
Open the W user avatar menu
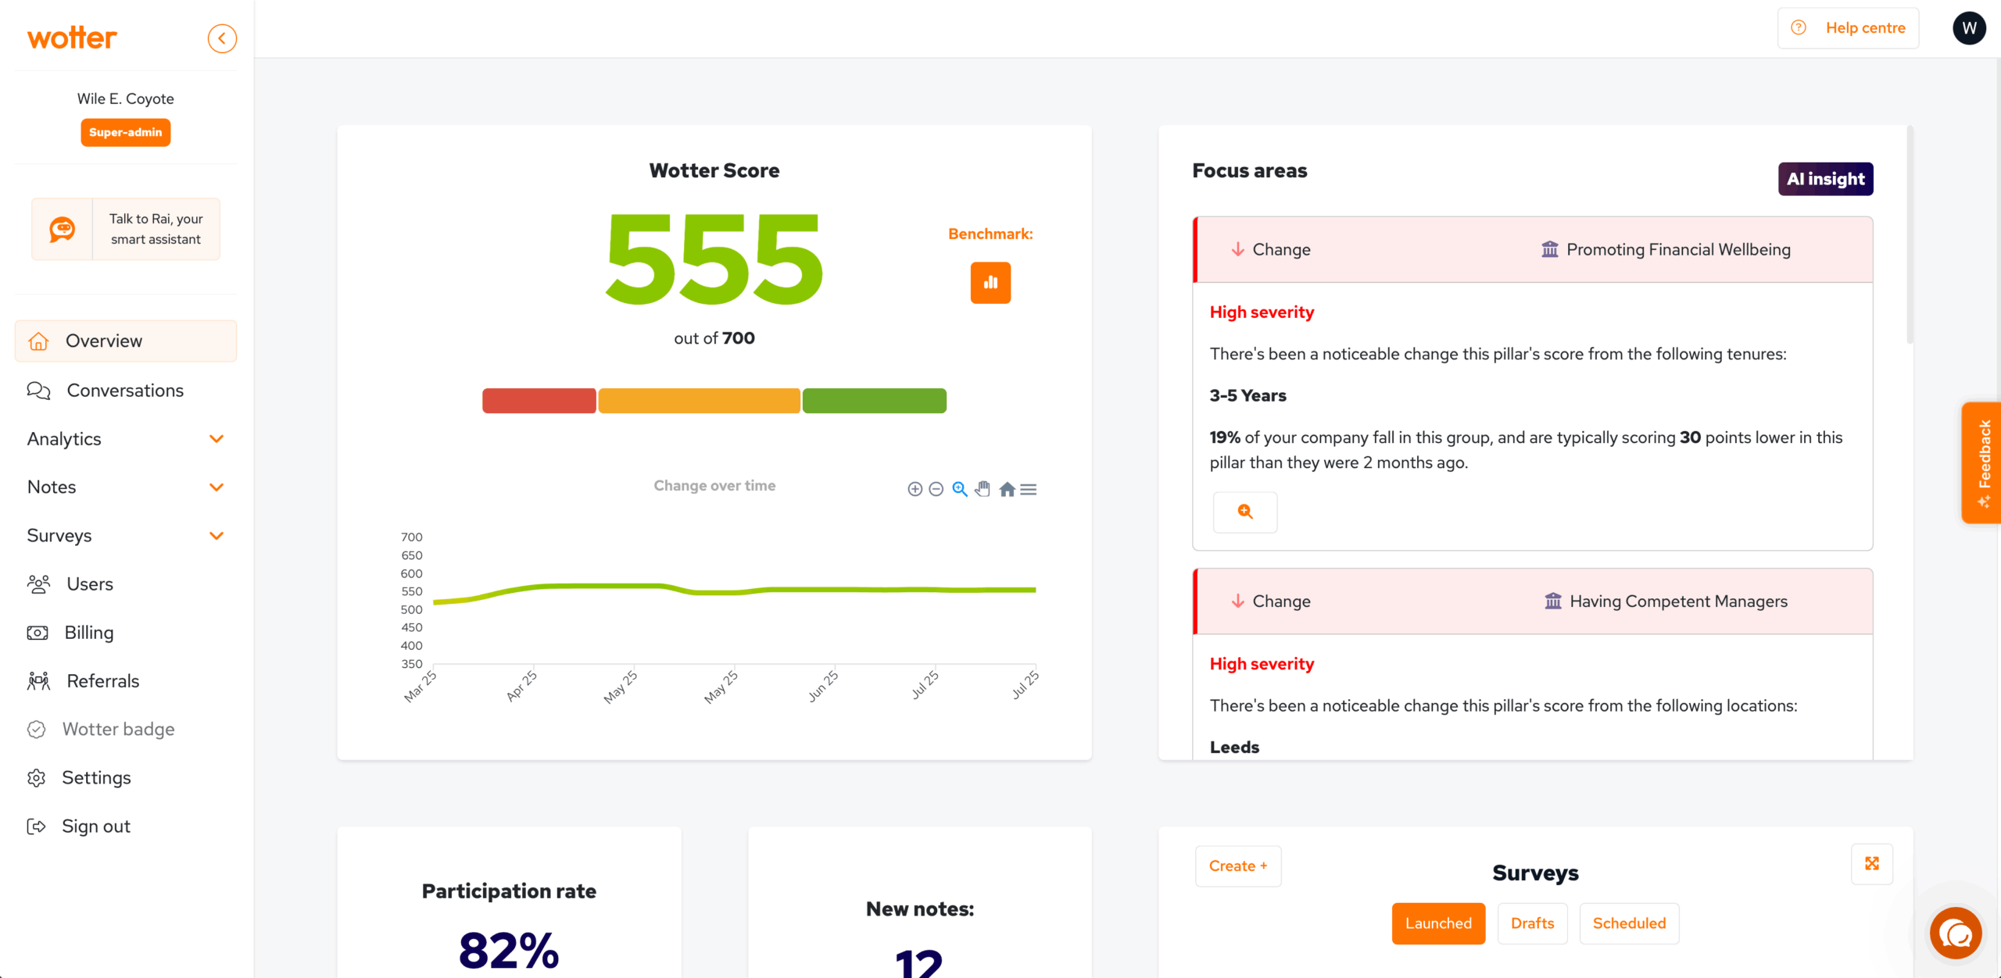[x=1969, y=28]
